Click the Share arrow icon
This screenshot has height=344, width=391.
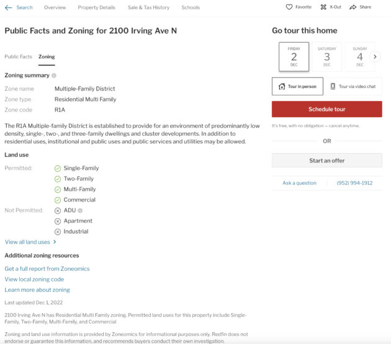353,7
